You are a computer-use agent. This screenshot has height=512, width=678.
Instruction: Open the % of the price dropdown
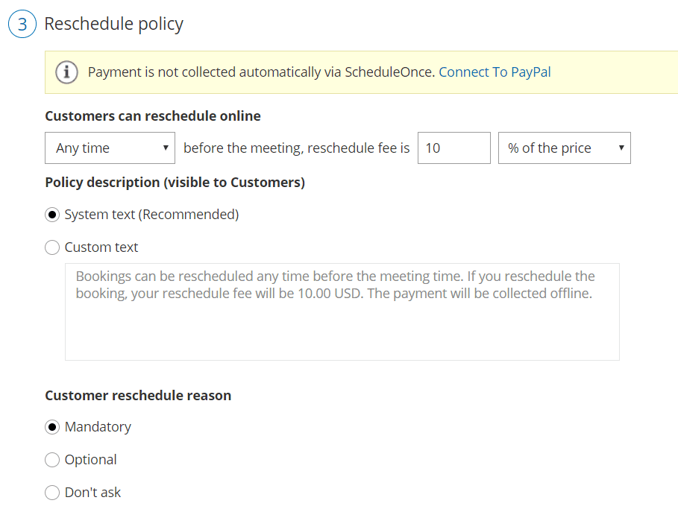565,148
